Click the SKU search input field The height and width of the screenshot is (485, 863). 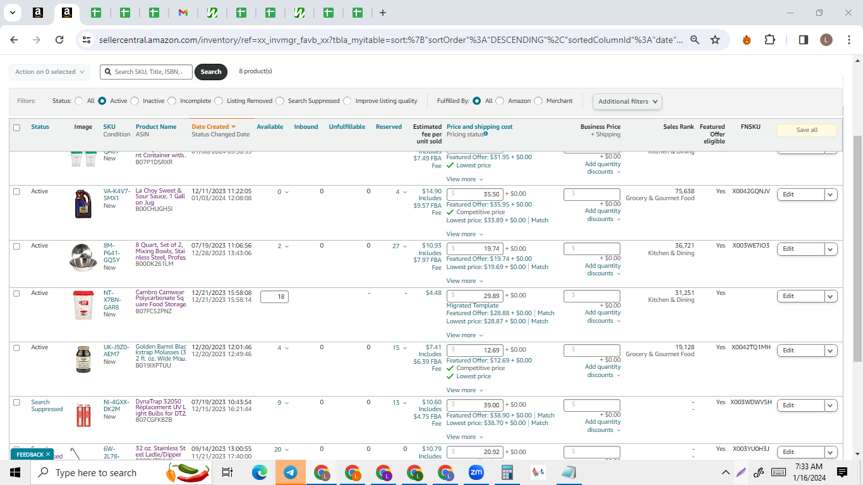[146, 72]
